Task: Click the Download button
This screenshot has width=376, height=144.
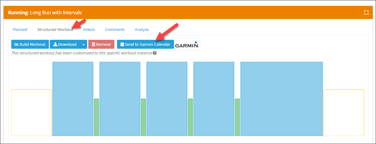Action: 65,45
